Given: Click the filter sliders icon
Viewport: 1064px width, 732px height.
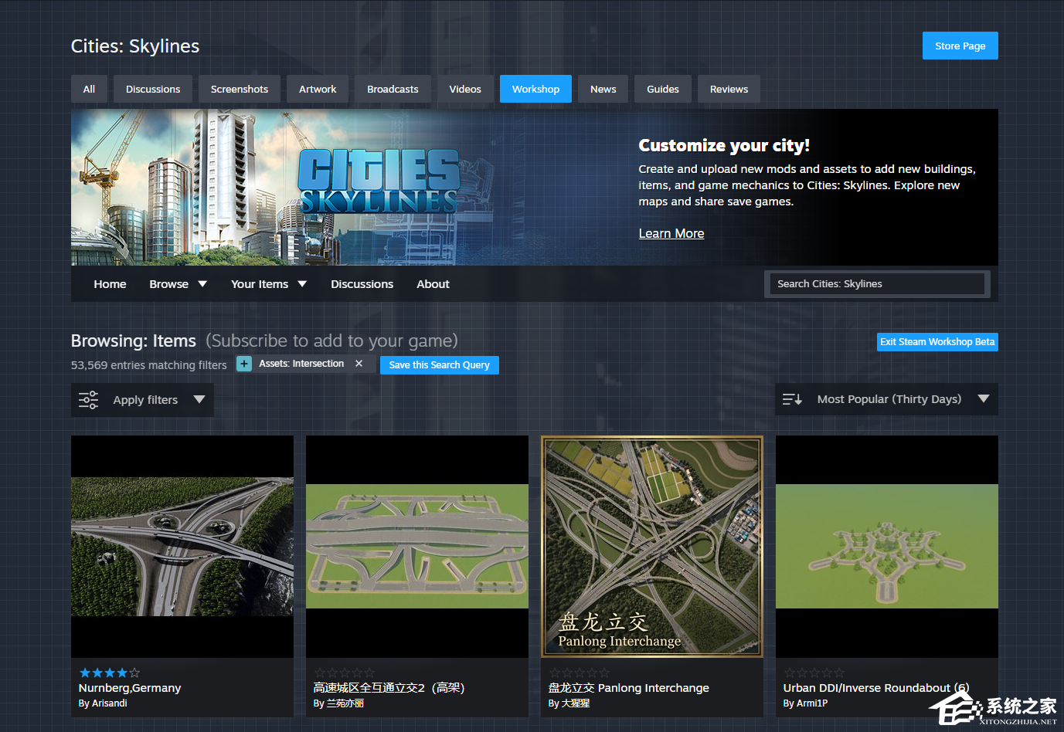Looking at the screenshot, I should pos(89,400).
